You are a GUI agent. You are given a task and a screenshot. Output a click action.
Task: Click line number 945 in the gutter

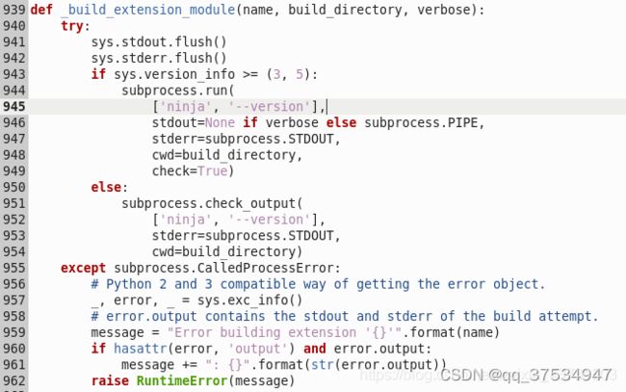(x=14, y=107)
